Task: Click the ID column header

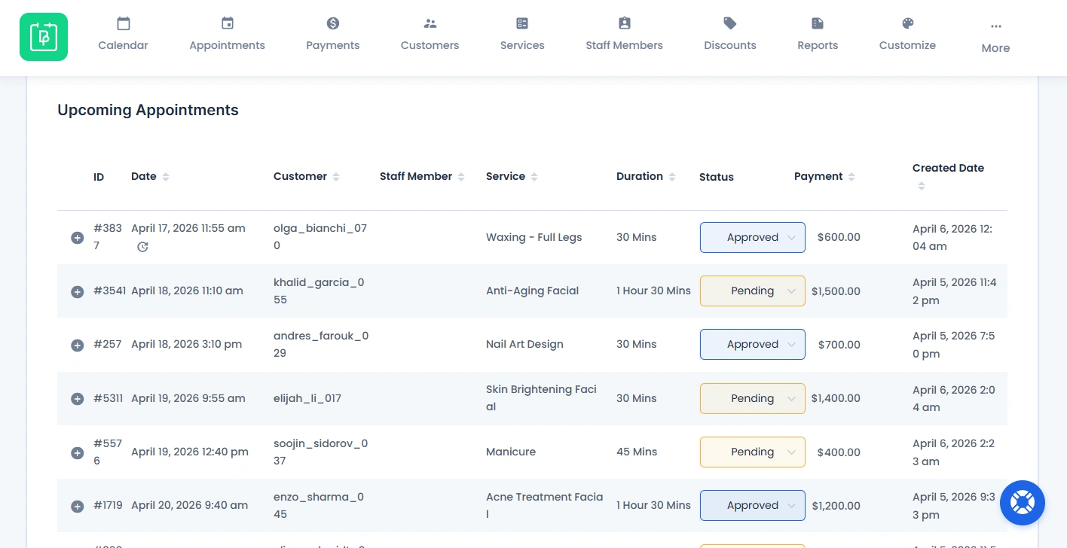Action: click(x=99, y=177)
